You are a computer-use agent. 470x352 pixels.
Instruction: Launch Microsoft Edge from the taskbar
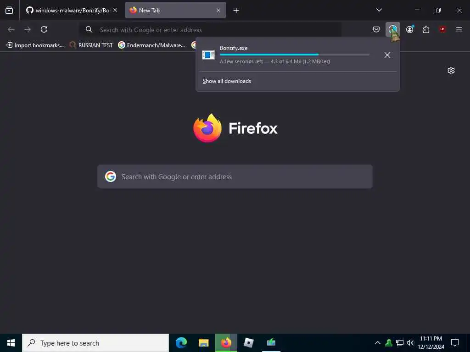tap(181, 343)
